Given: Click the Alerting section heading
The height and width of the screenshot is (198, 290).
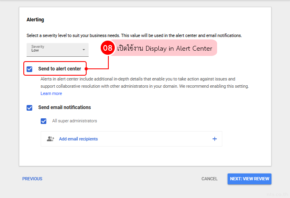Looking at the screenshot, I should [x=35, y=19].
